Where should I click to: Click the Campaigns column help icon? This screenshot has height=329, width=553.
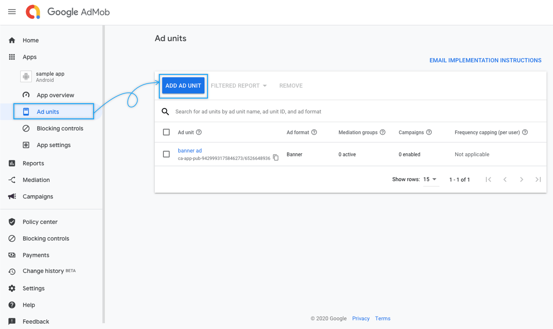[429, 132]
